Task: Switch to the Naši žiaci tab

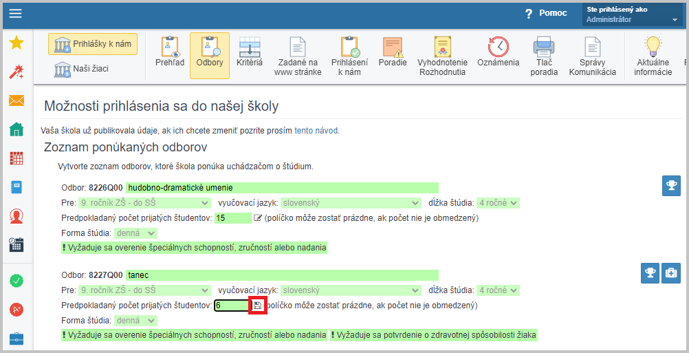Action: [x=81, y=69]
